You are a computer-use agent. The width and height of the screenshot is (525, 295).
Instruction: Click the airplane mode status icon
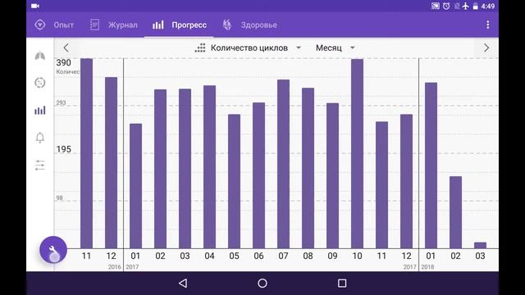pyautogui.click(x=466, y=6)
